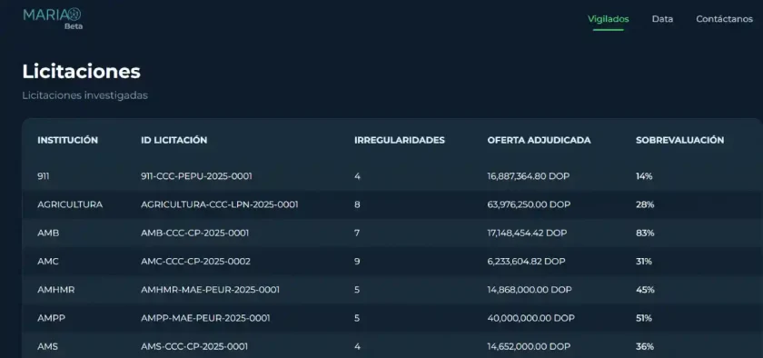Select the AMS institution cell
The image size is (763, 358).
tap(47, 347)
